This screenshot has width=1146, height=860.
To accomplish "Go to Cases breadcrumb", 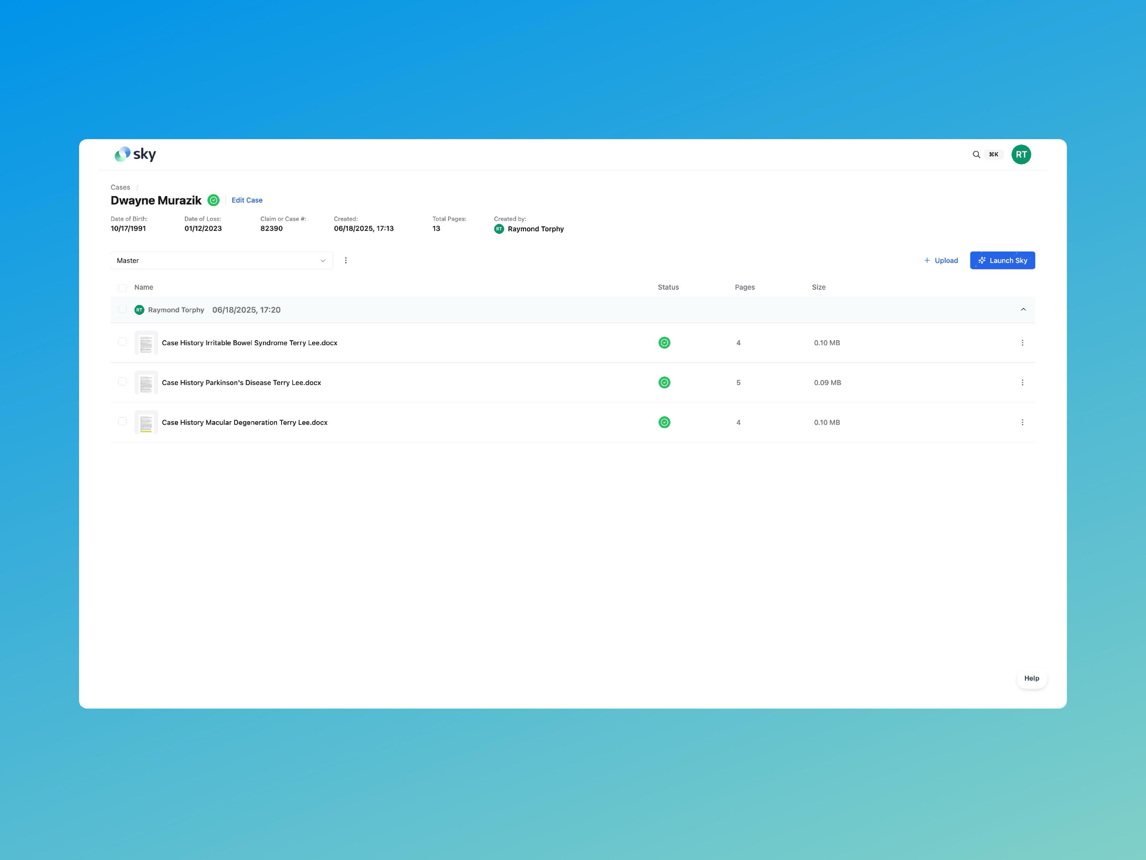I will pos(120,187).
